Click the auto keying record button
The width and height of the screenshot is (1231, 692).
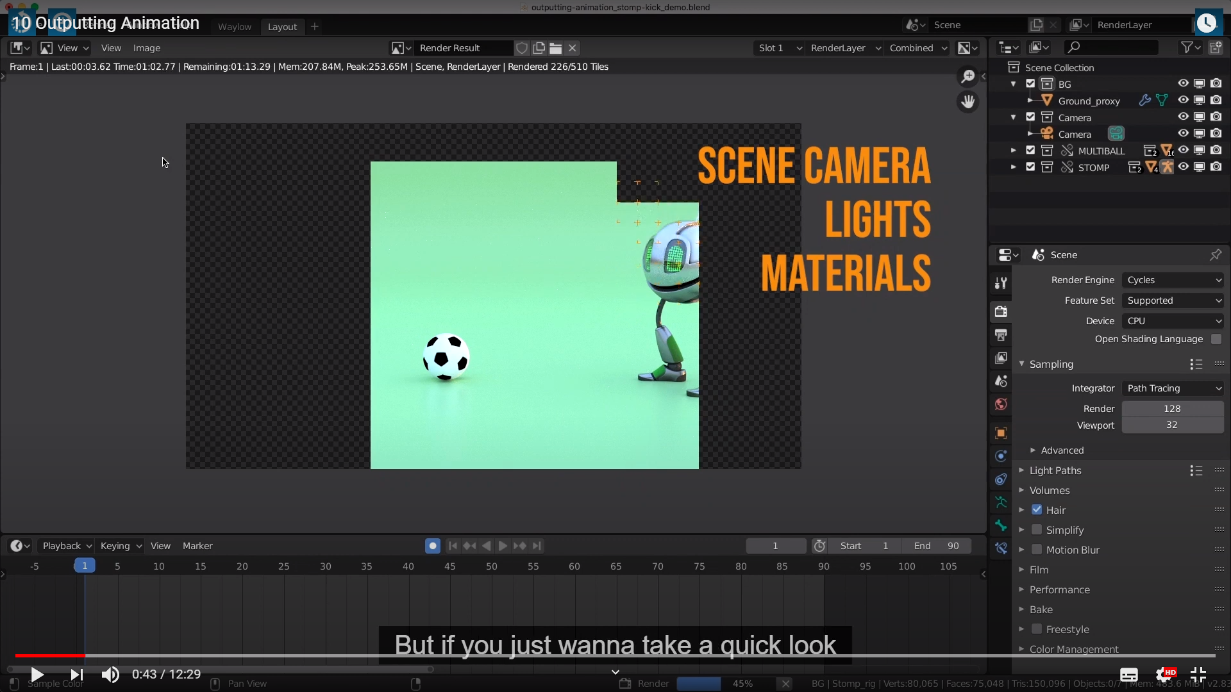[433, 546]
